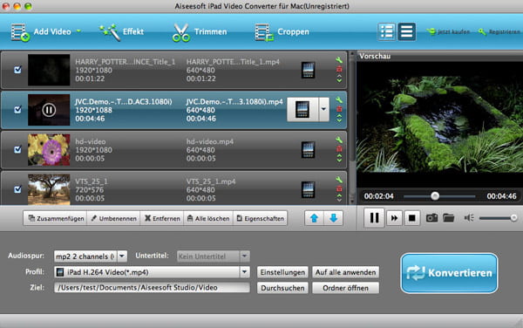
Task: Click the preview playback position slider
Action: [x=439, y=196]
